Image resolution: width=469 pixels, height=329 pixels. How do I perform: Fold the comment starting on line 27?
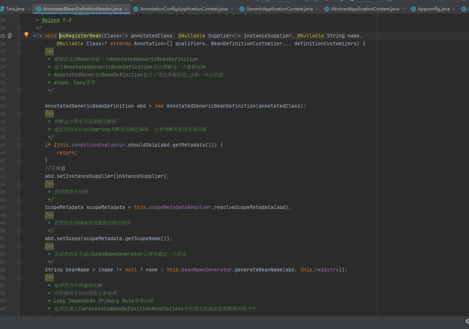click(x=19, y=51)
